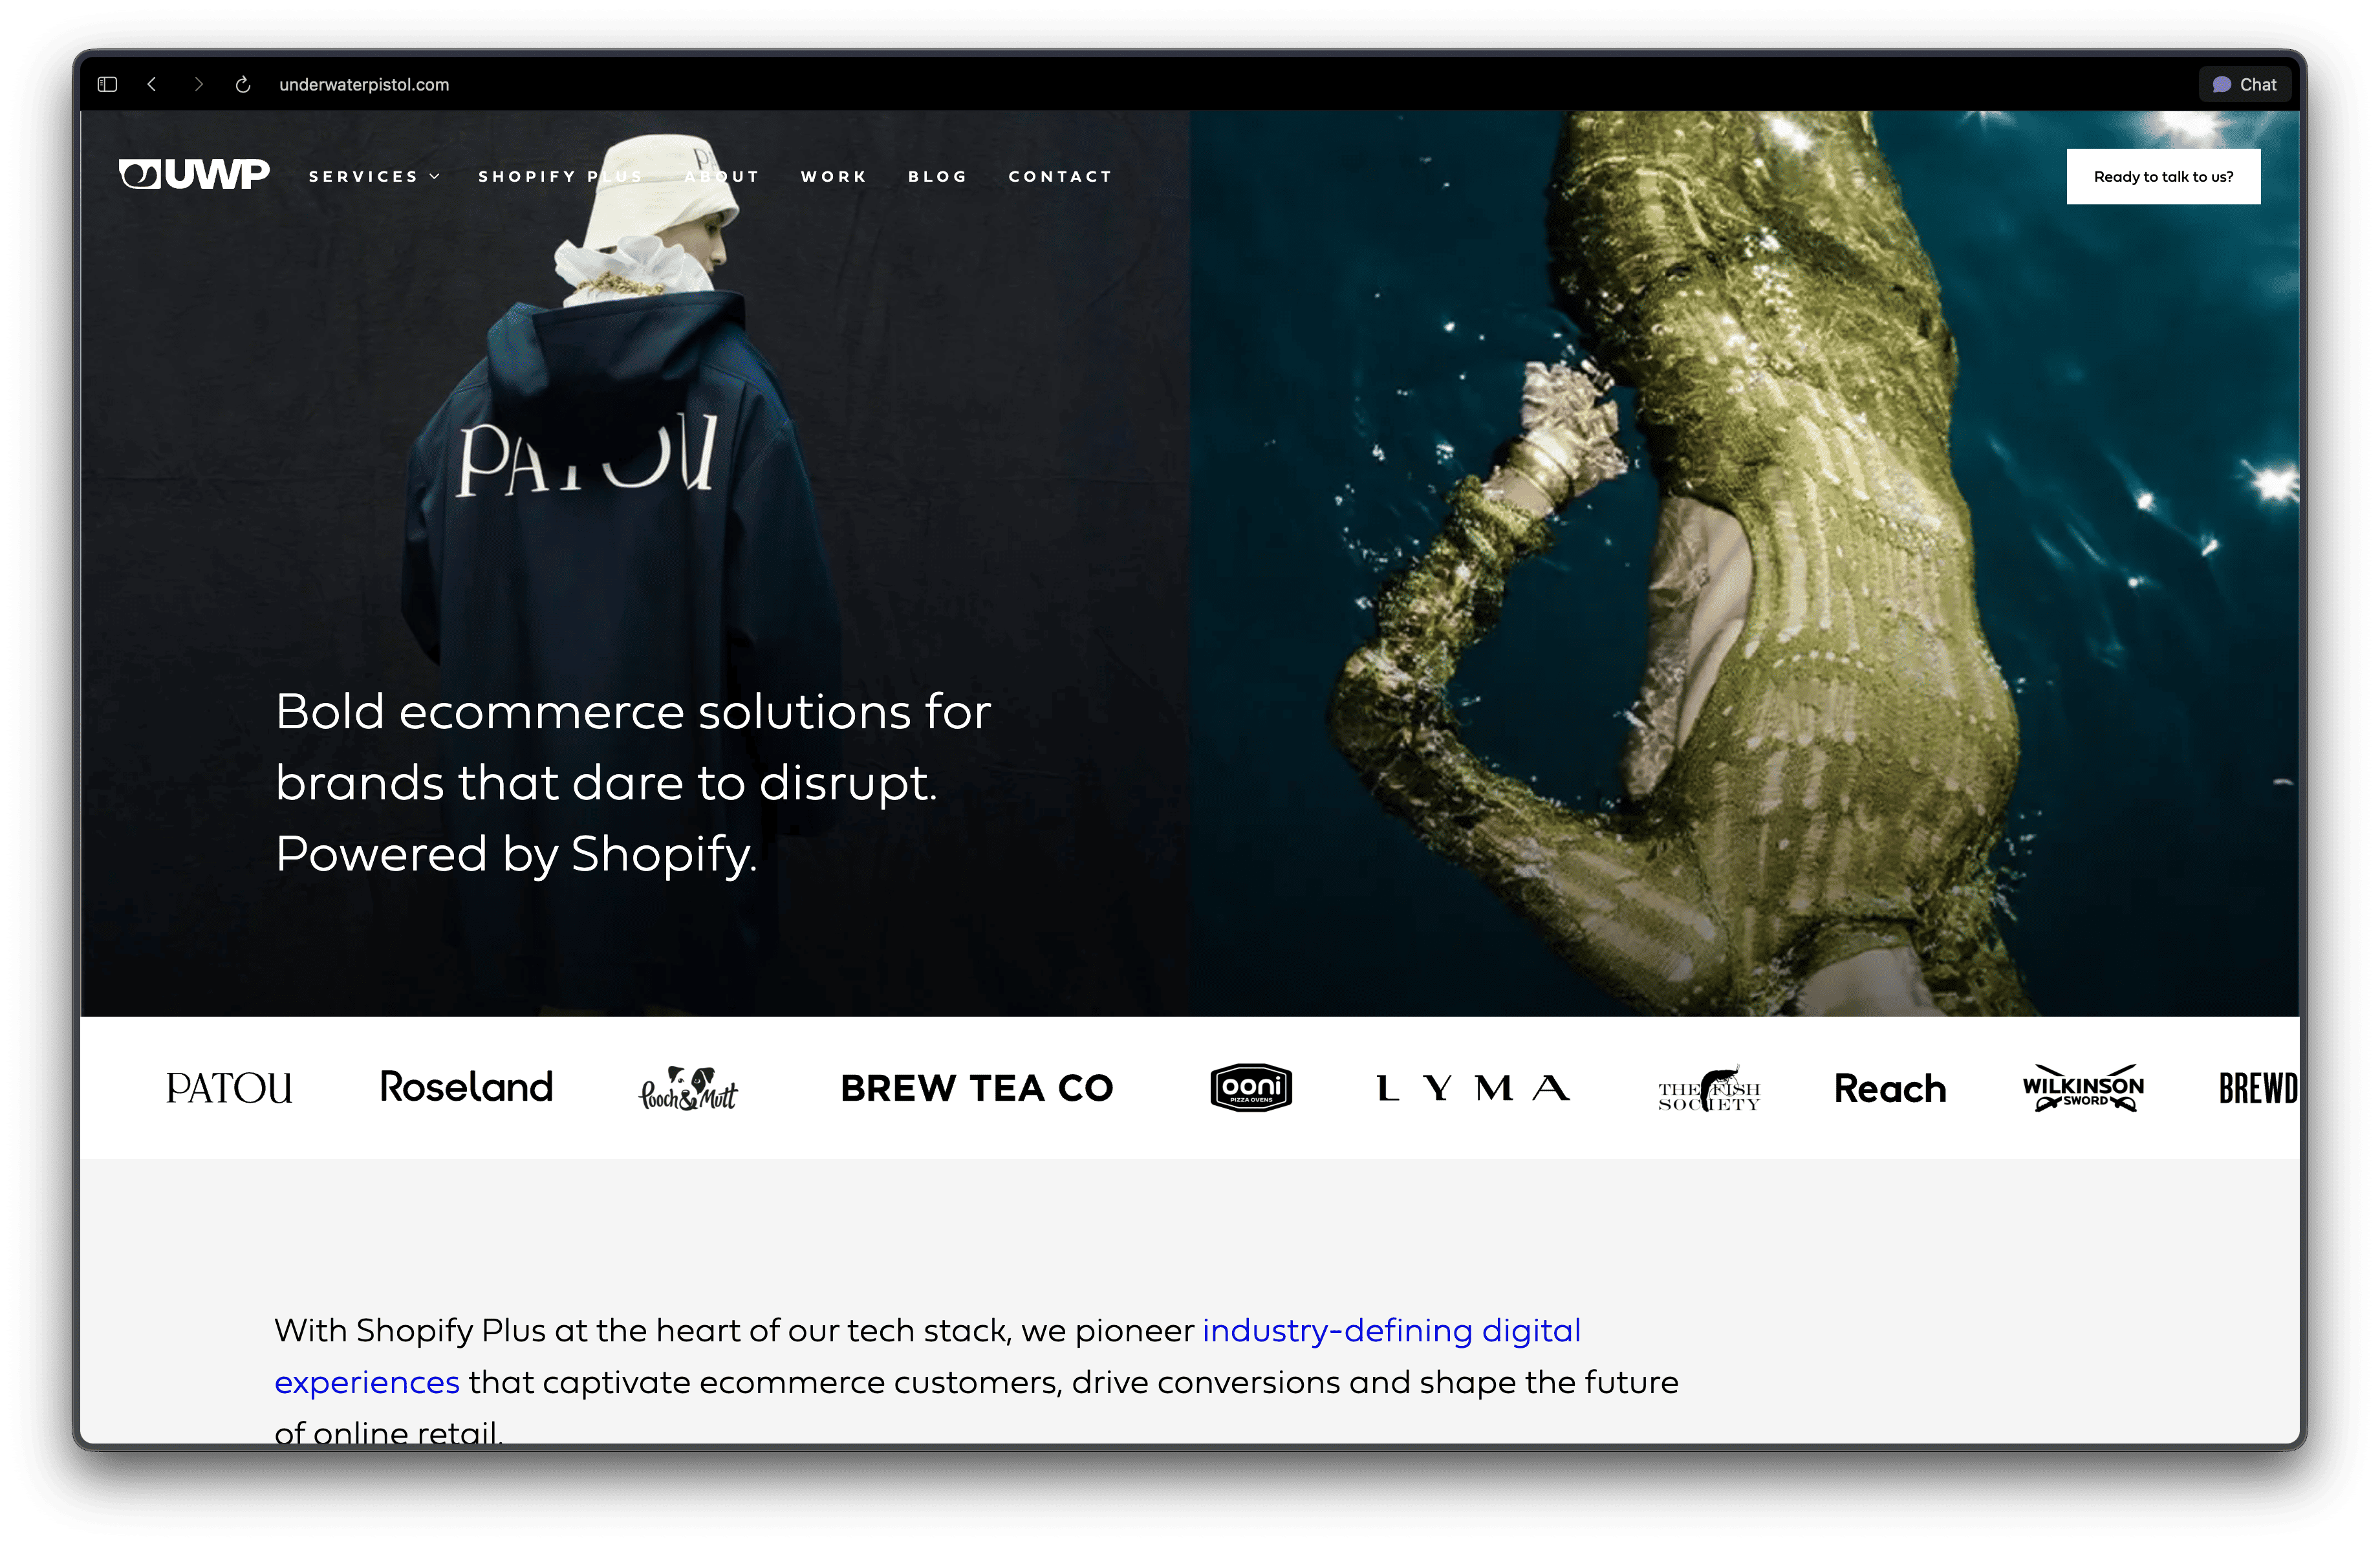Click the hero headline "Bold ecommerce solutions for"

click(633, 712)
